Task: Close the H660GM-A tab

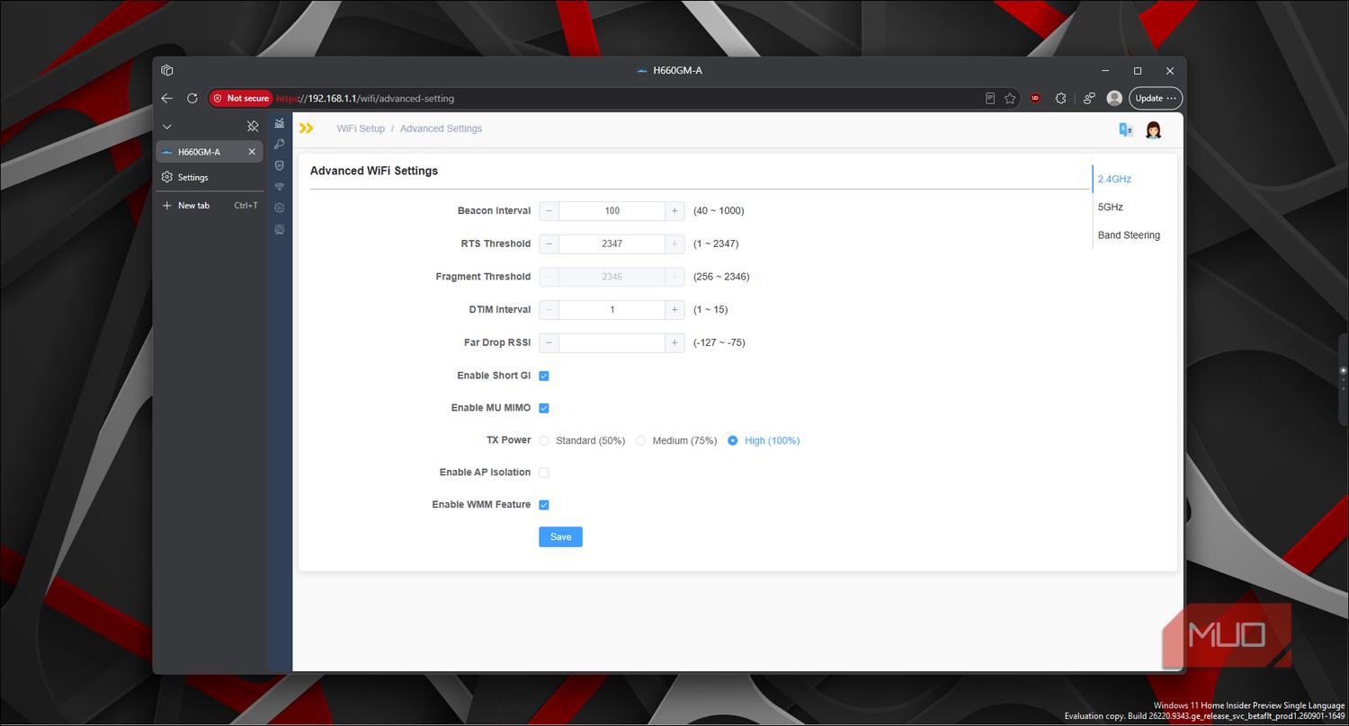Action: click(x=252, y=152)
